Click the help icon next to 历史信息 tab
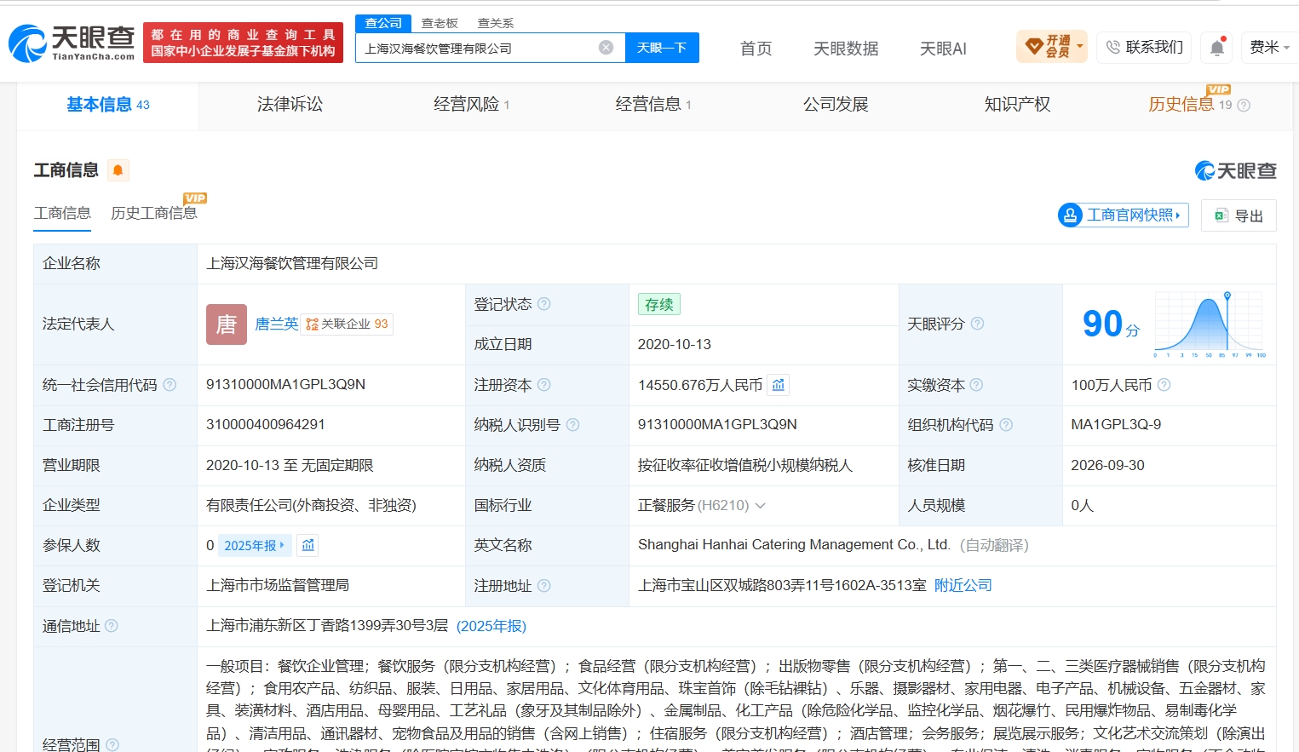1299x752 pixels. tap(1244, 106)
